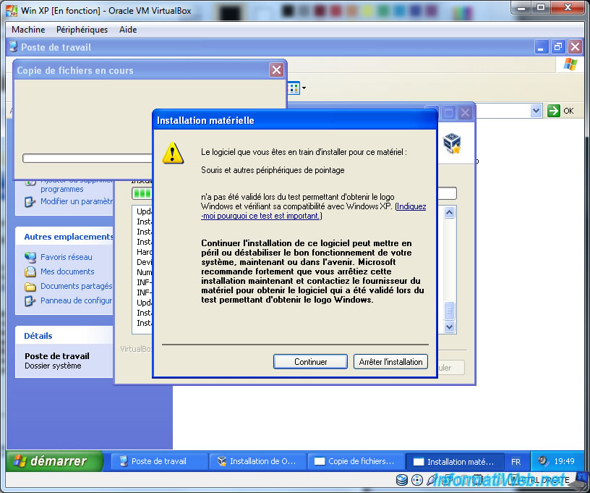
Task: Click the Poste de travail title bar icon
Action: [x=14, y=47]
